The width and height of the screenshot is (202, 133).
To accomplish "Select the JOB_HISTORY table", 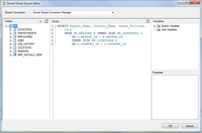I will [x=26, y=44].
